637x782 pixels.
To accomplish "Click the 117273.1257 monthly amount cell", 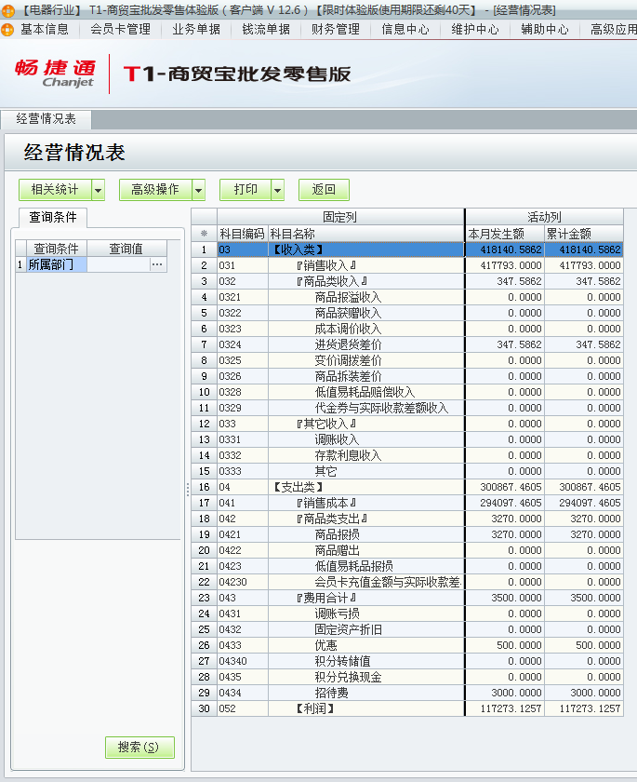I will click(505, 708).
